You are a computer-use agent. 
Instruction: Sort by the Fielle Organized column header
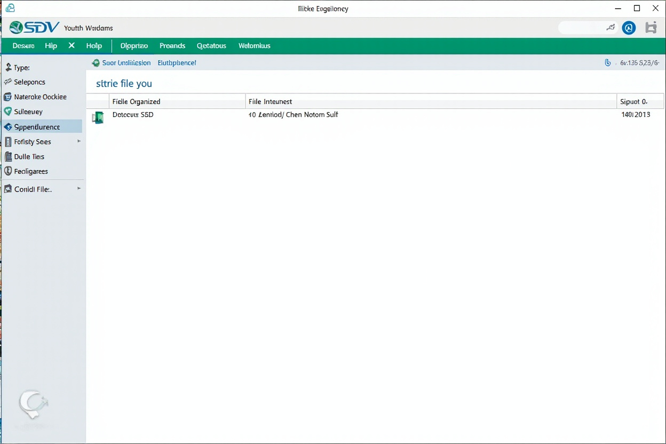point(177,101)
